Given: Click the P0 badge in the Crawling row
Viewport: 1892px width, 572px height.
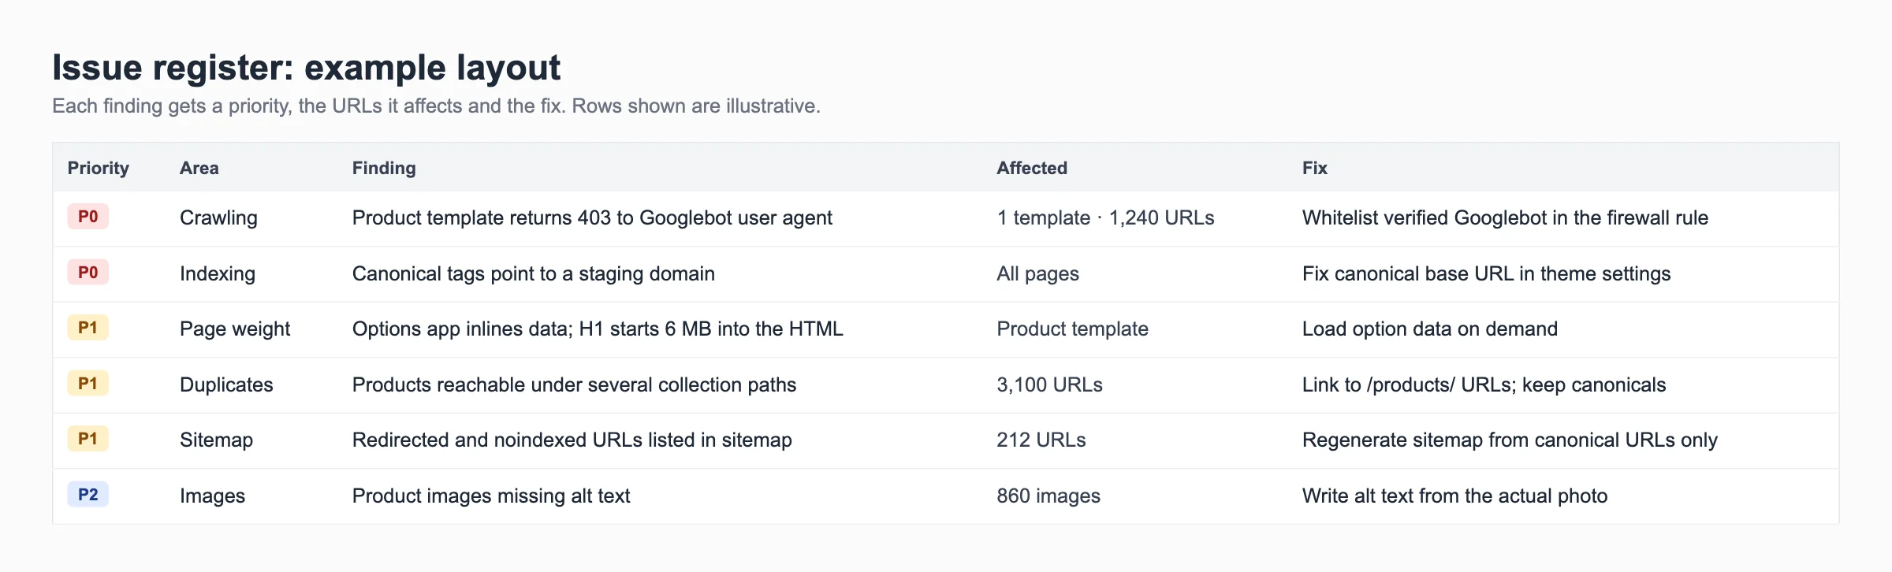Looking at the screenshot, I should point(88,217).
